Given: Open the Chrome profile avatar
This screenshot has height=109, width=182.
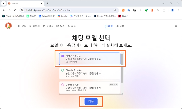Looking at the screenshot, I should [172, 10].
